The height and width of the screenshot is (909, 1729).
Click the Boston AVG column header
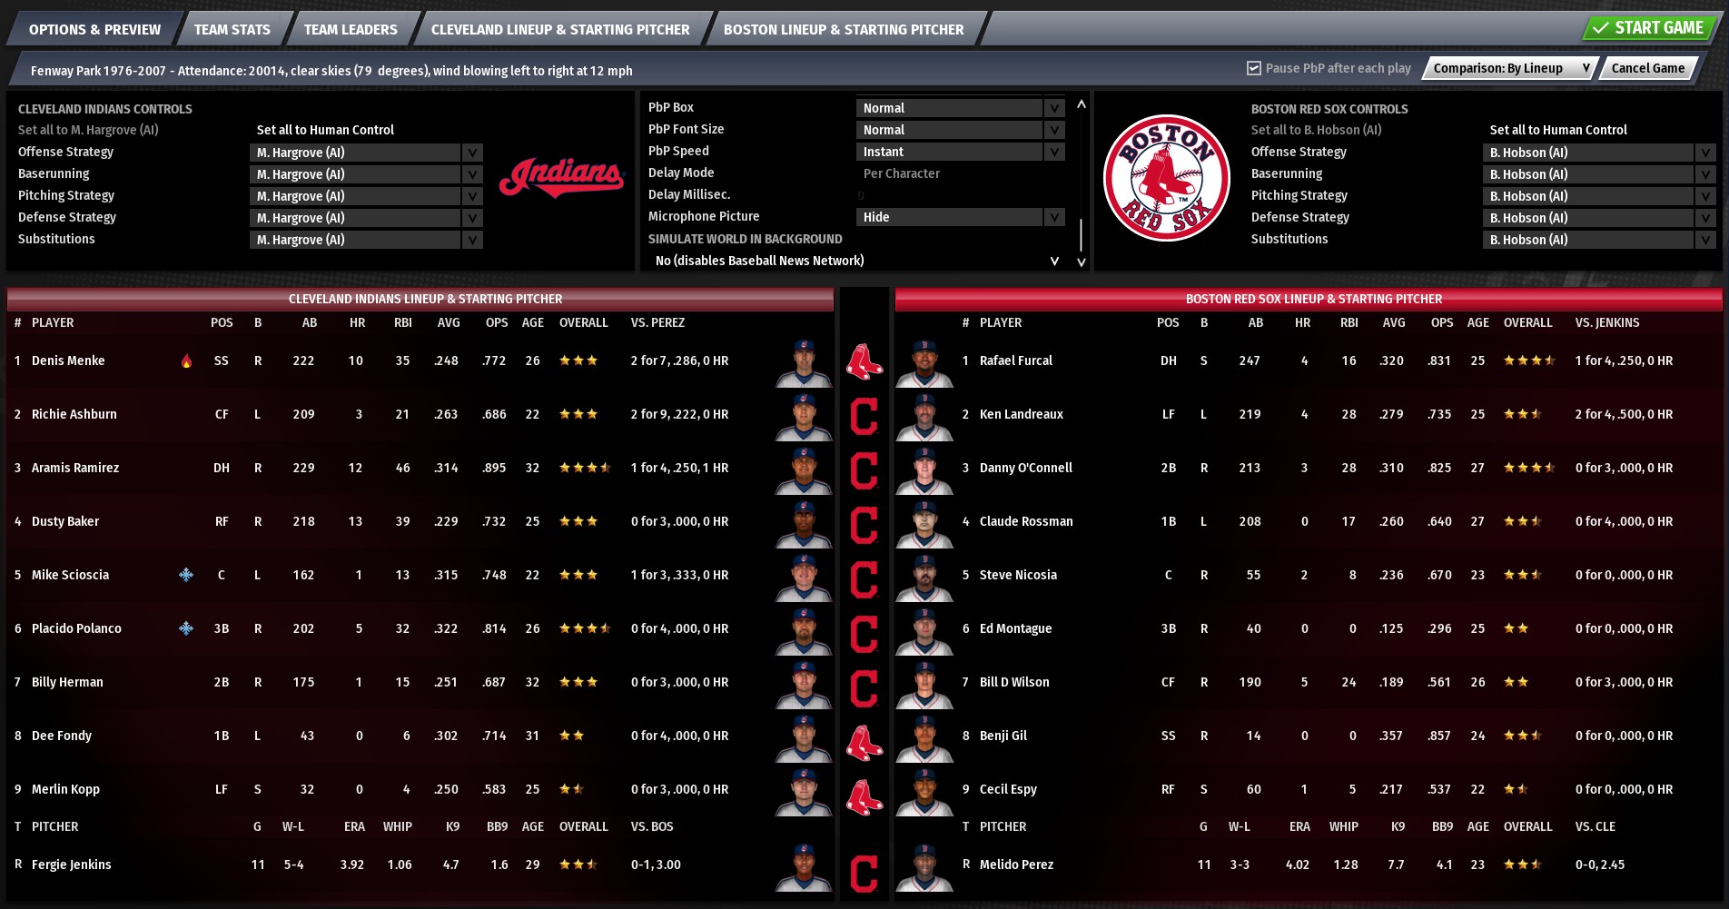(x=1394, y=322)
